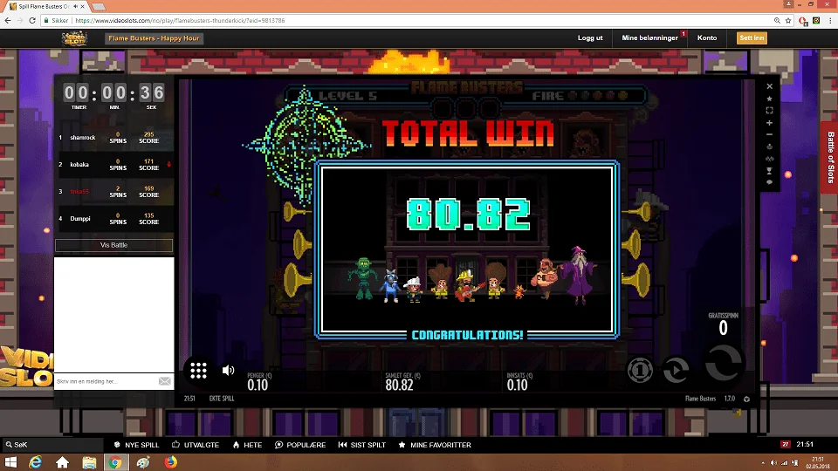Image resolution: width=838 pixels, height=471 pixels.
Task: Open Mine belønninger rewards
Action: (649, 38)
